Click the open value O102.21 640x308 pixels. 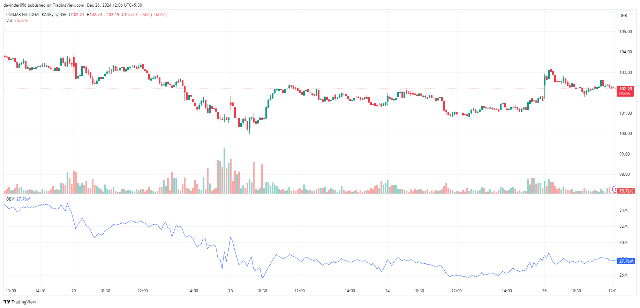click(x=76, y=15)
